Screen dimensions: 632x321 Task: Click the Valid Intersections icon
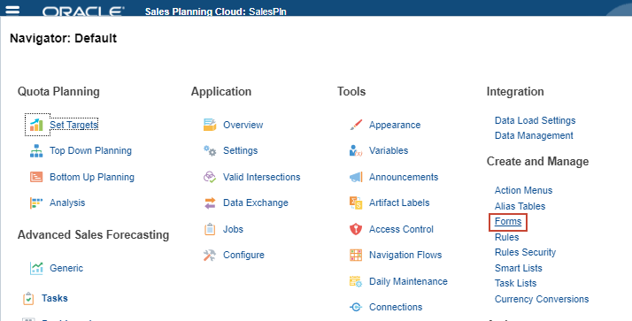210,177
